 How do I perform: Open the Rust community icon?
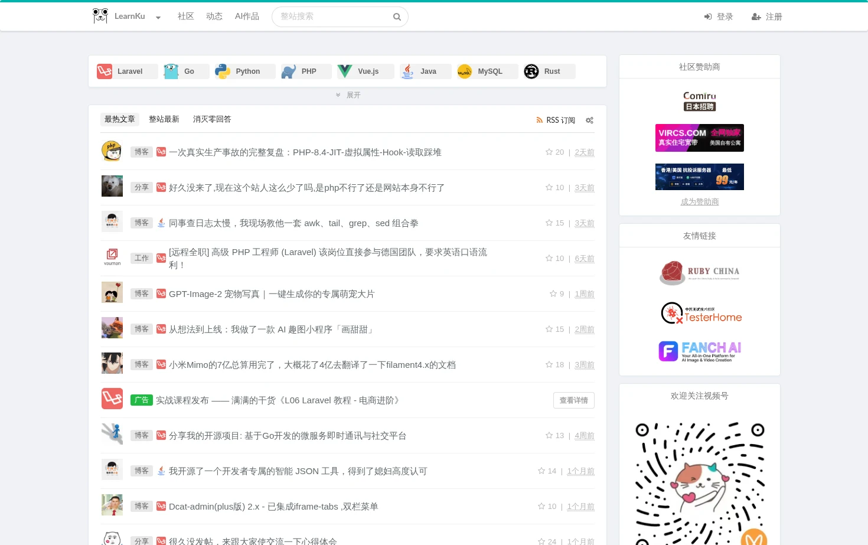[x=531, y=71]
